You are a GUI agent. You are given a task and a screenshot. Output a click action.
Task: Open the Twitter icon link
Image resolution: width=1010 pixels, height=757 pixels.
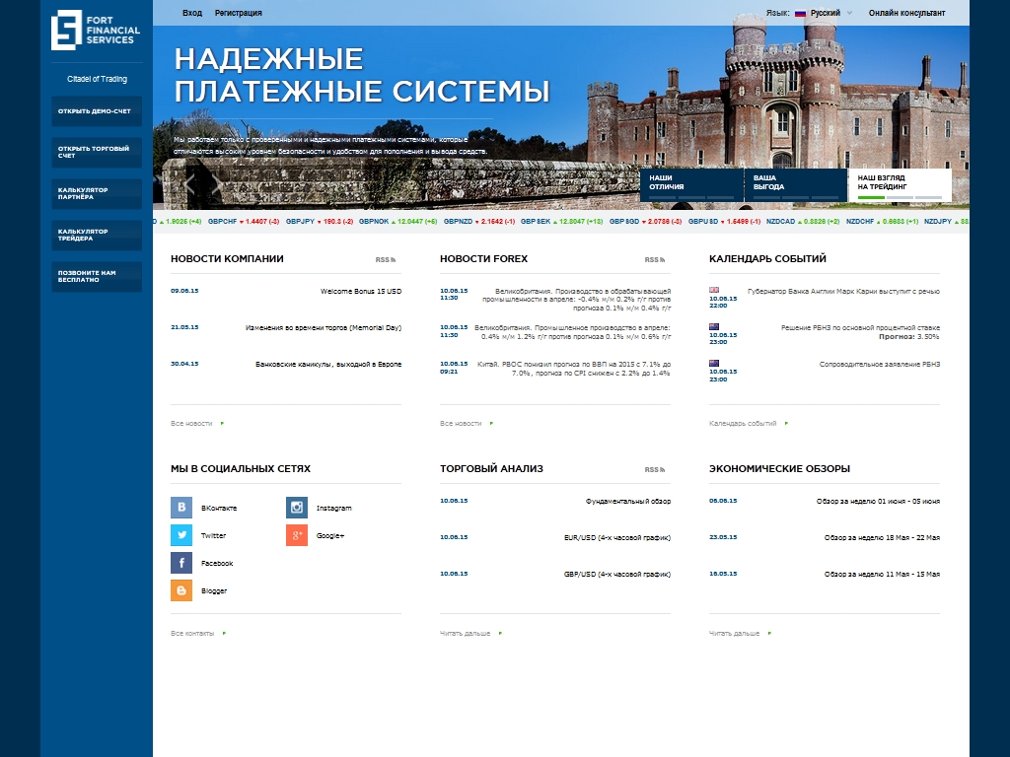(181, 535)
